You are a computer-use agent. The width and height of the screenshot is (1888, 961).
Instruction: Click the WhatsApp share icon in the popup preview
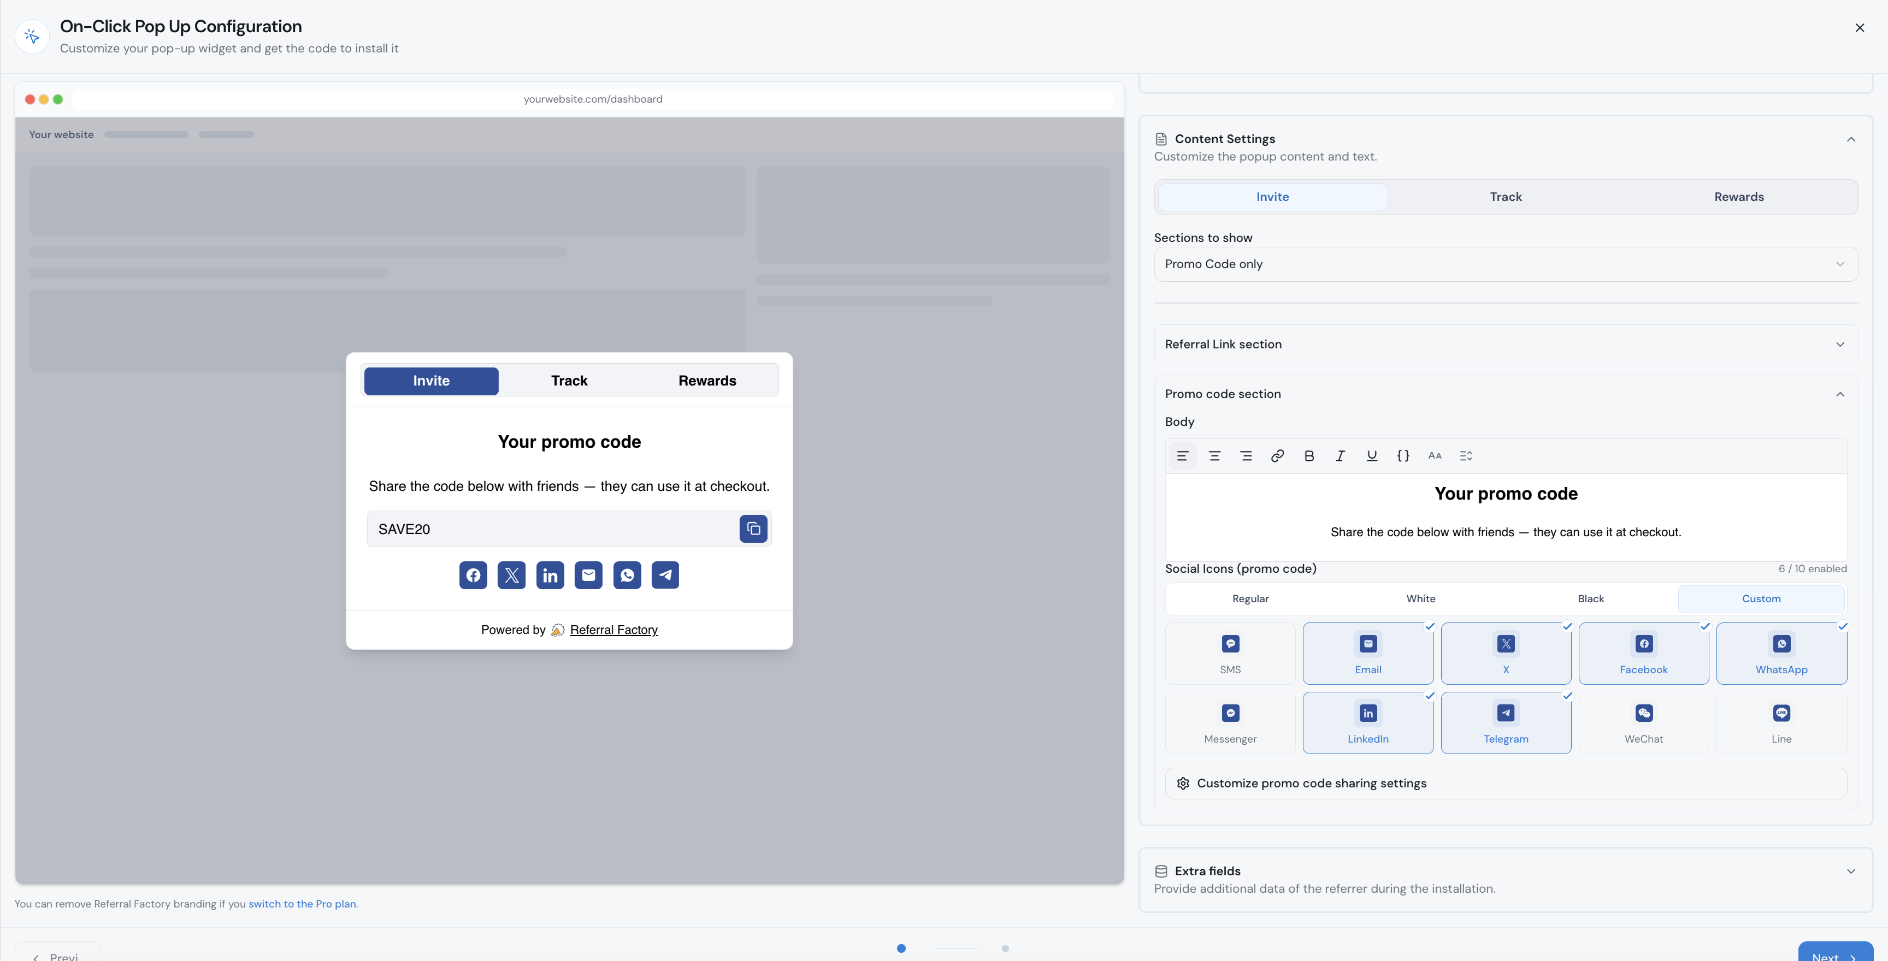tap(627, 575)
